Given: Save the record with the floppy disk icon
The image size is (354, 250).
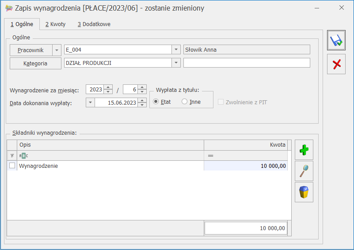Looking at the screenshot, I should point(336,40).
